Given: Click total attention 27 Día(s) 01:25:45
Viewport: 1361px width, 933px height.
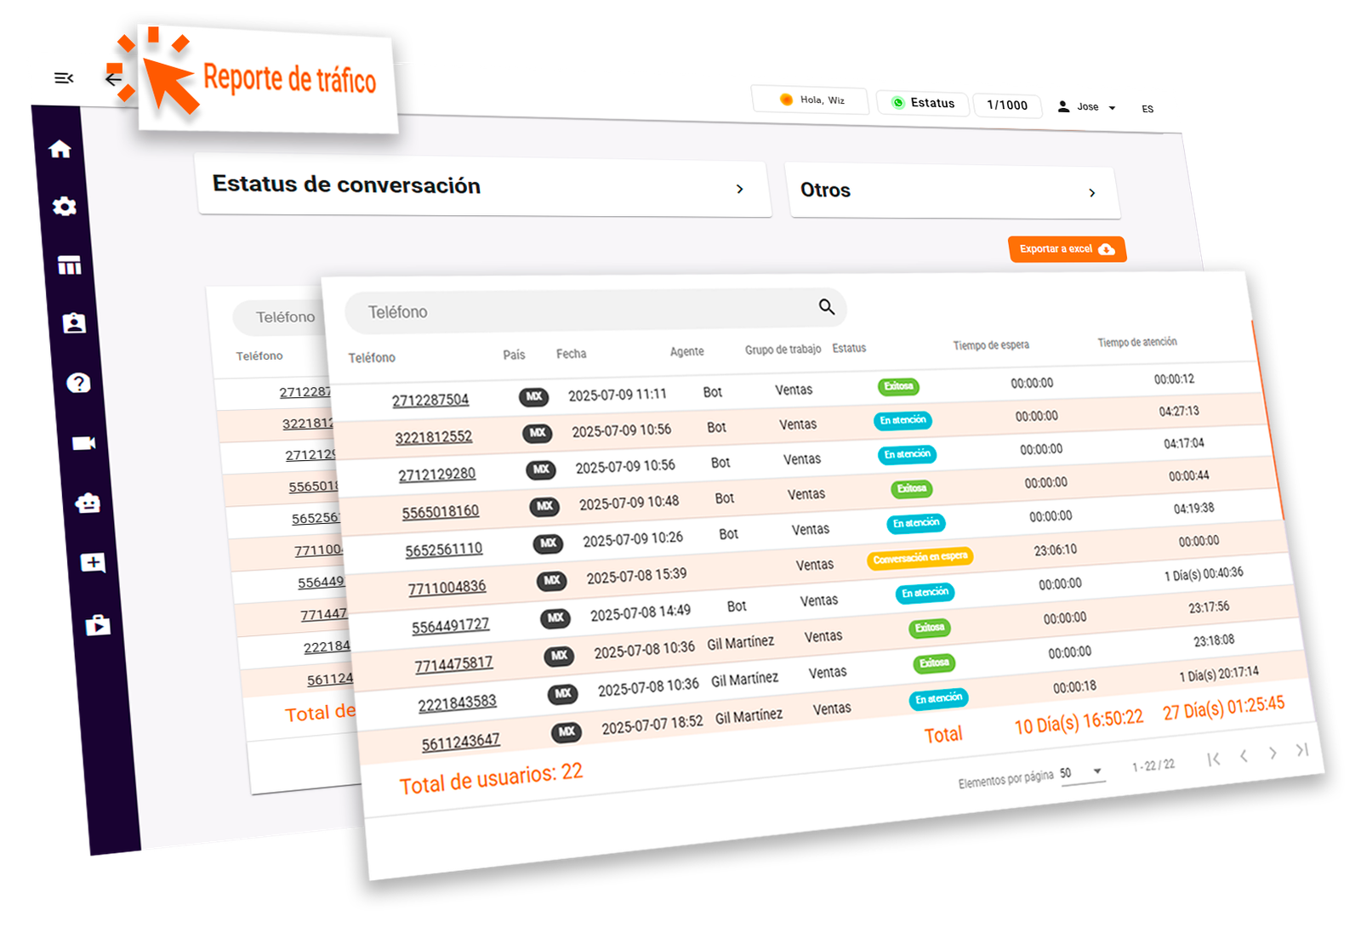Looking at the screenshot, I should 1224,708.
